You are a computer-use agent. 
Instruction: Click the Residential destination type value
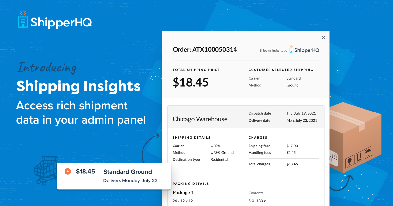click(219, 160)
